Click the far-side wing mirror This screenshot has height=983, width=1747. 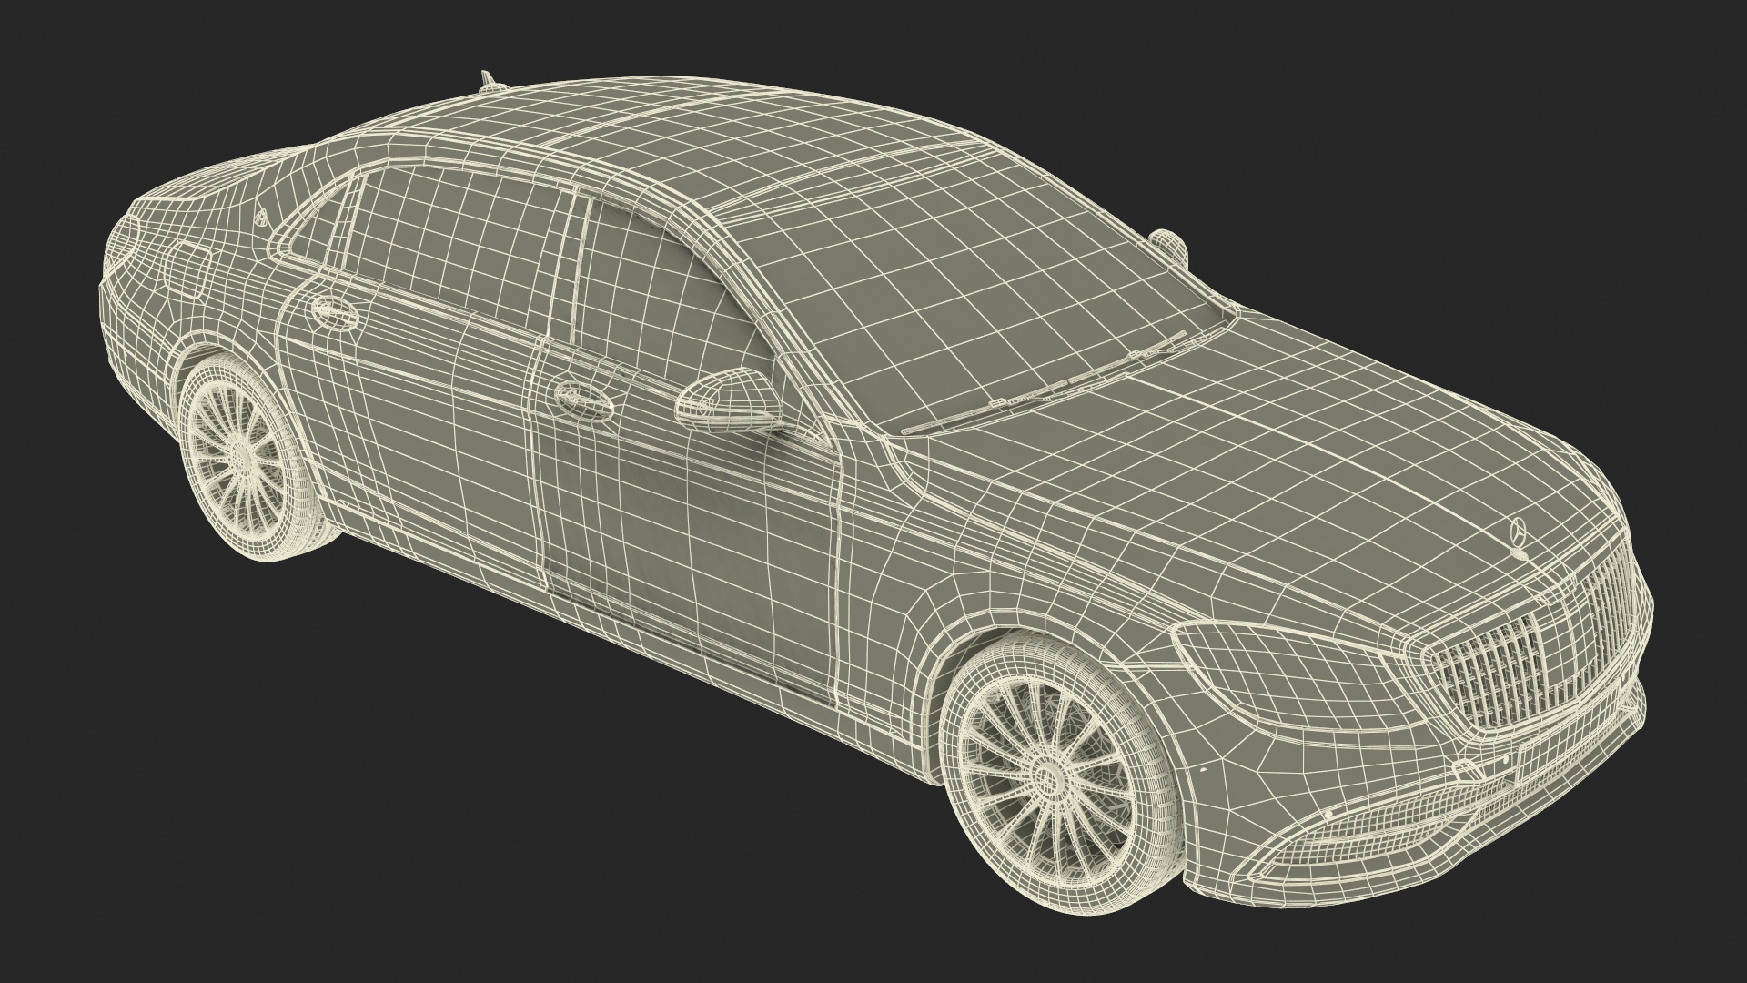tap(1167, 243)
